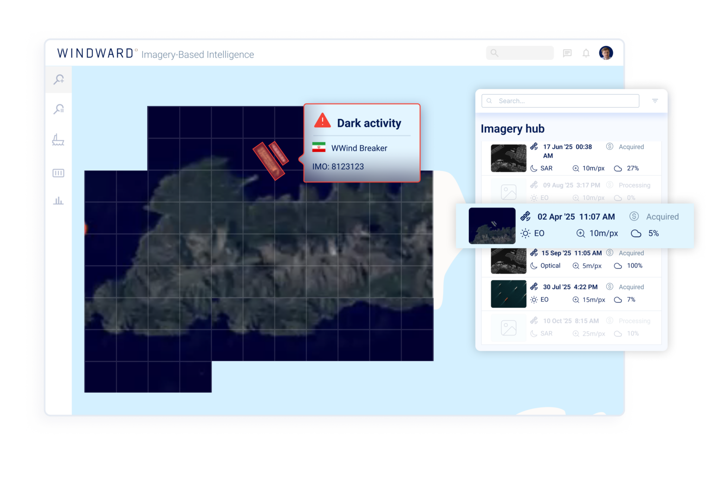Open the user profile avatar
The height and width of the screenshot is (477, 713).
pyautogui.click(x=606, y=53)
